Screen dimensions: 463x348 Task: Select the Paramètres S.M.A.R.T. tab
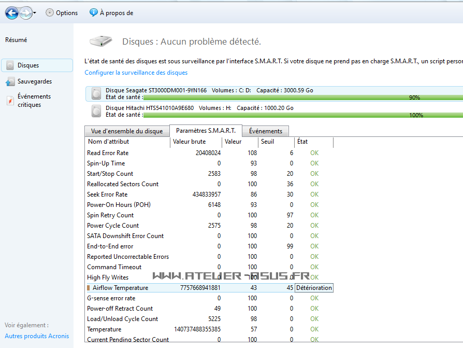(206, 131)
